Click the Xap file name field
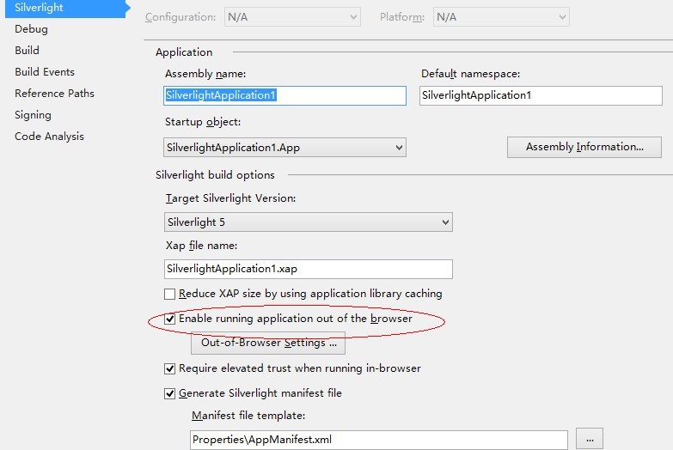The image size is (673, 450). [x=309, y=269]
